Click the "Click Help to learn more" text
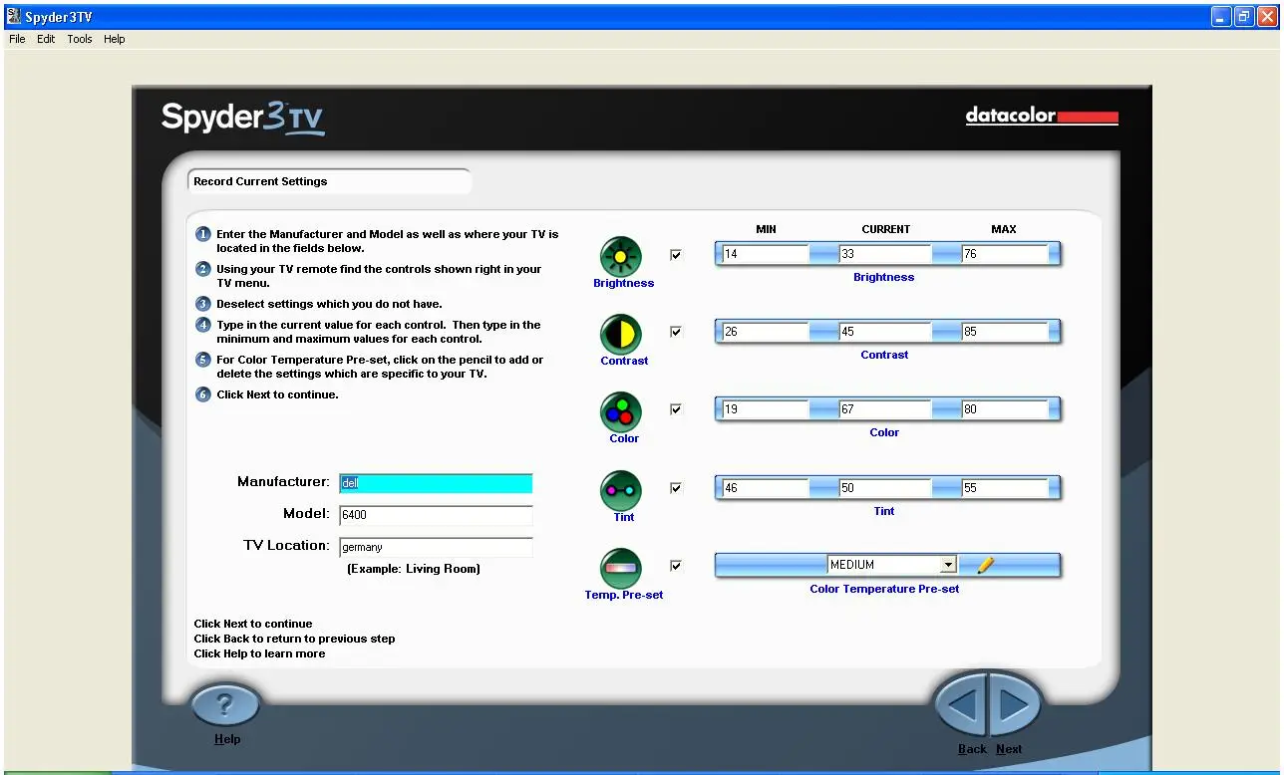The width and height of the screenshot is (1284, 775). 259,653
